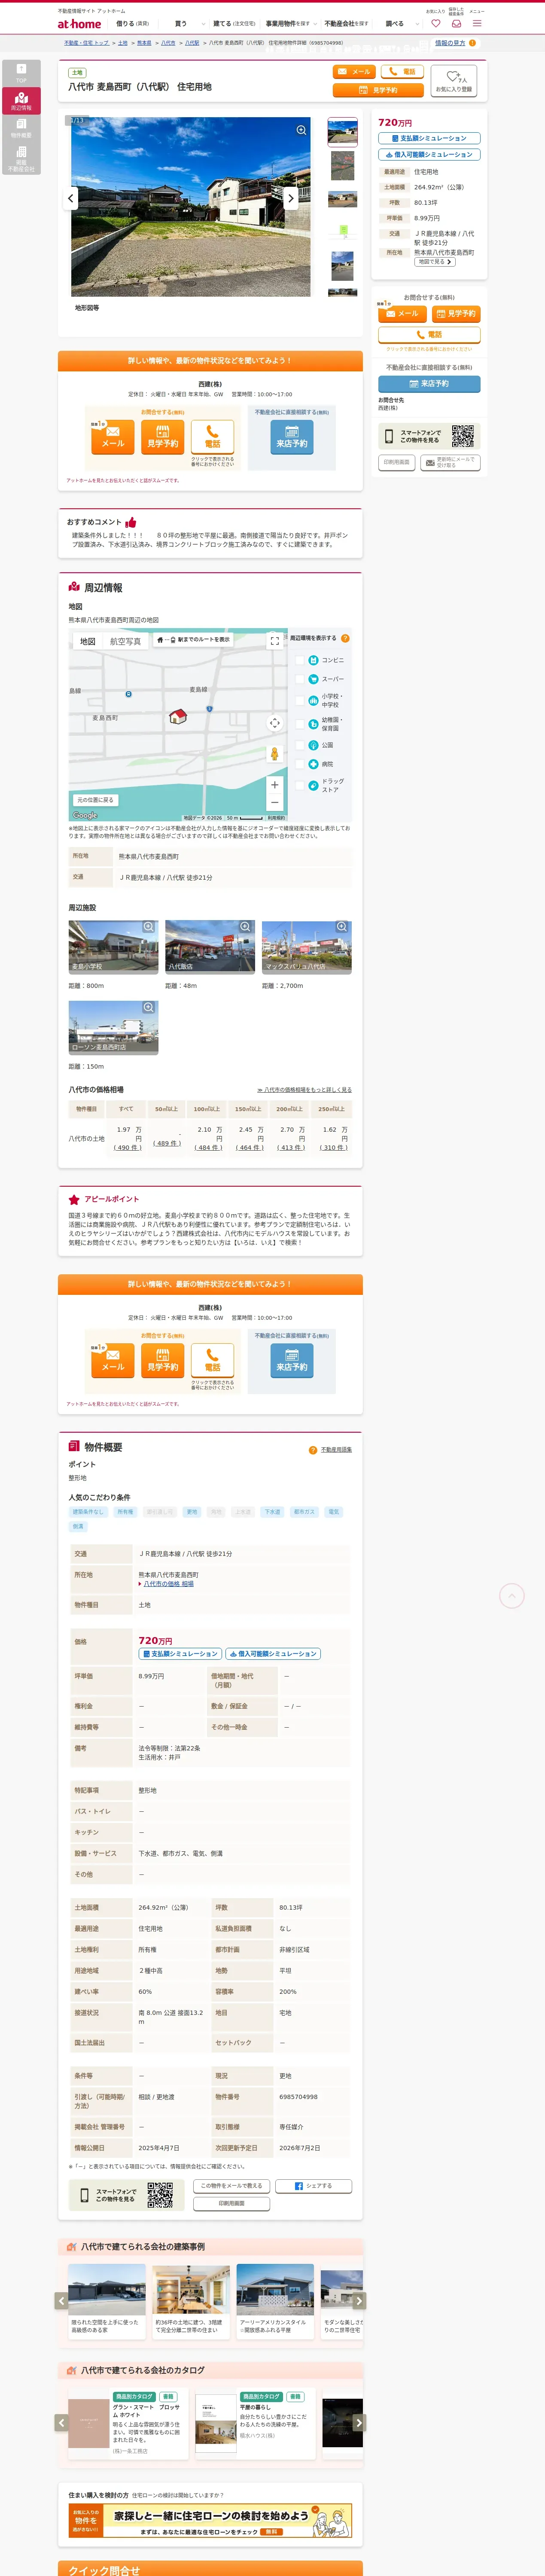The height and width of the screenshot is (2576, 545).
Task: Click 見学予約 button beside the title
Action: pos(378,90)
